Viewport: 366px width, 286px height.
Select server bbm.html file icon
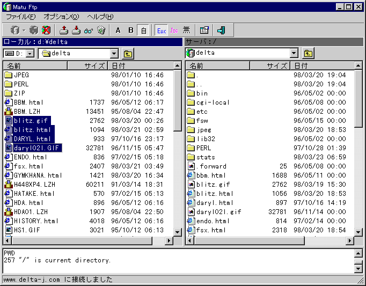point(191,175)
